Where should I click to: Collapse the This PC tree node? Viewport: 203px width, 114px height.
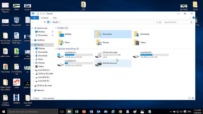click(x=32, y=45)
